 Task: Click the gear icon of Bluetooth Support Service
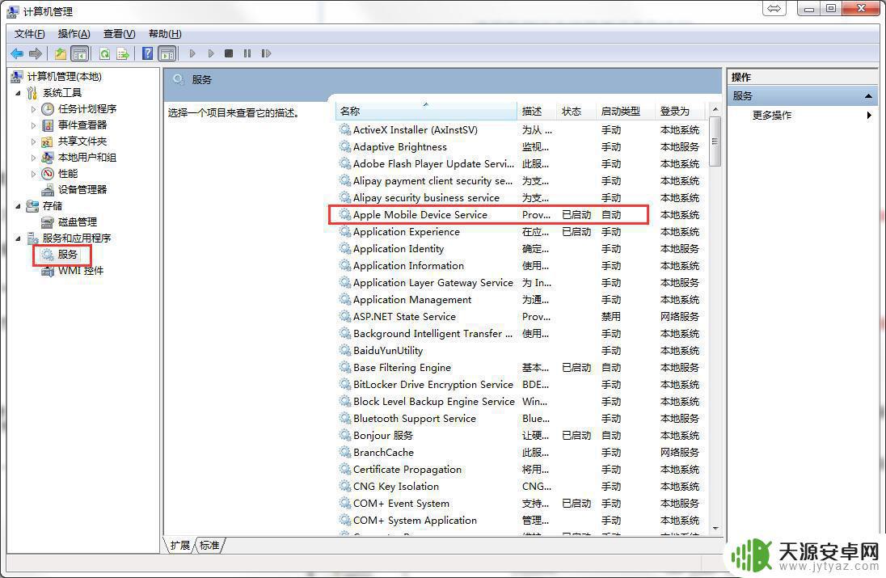[344, 419]
